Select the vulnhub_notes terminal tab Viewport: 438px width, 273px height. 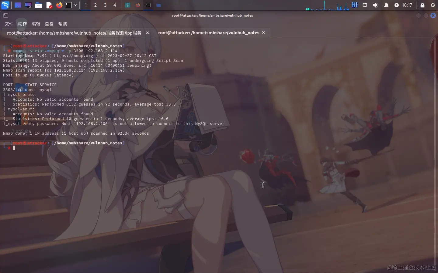[209, 33]
